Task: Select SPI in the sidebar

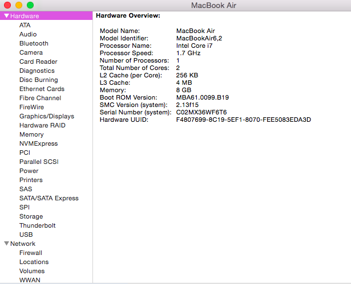Action: [25, 207]
